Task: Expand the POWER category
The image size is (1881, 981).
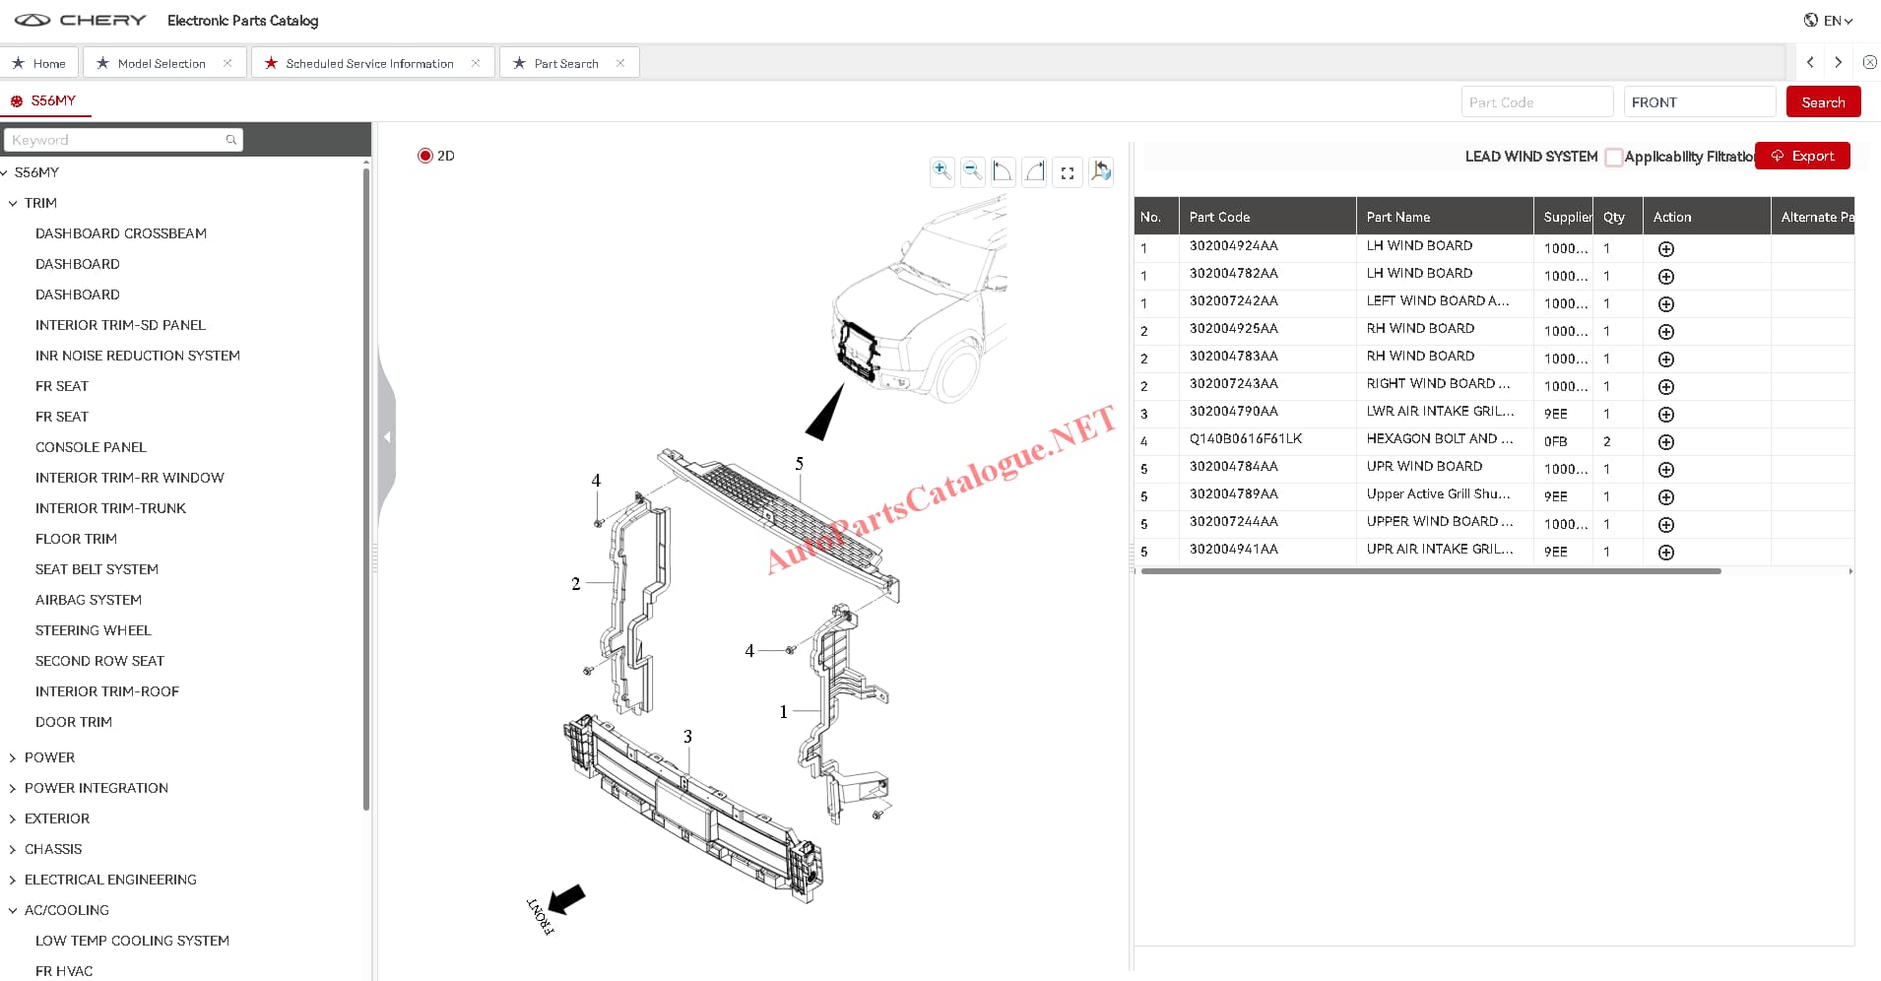Action: (13, 757)
